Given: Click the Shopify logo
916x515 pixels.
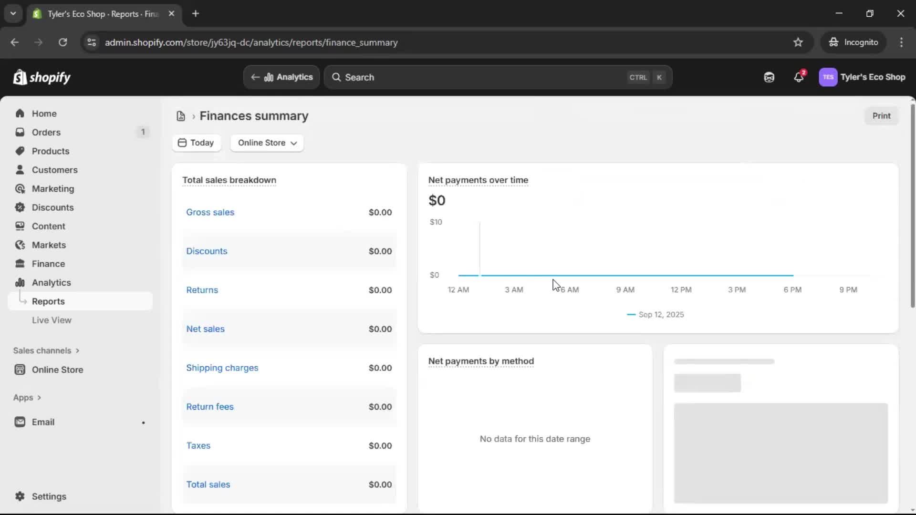Looking at the screenshot, I should pyautogui.click(x=42, y=77).
